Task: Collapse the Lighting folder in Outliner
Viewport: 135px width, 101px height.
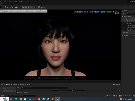Action: [x=126, y=29]
